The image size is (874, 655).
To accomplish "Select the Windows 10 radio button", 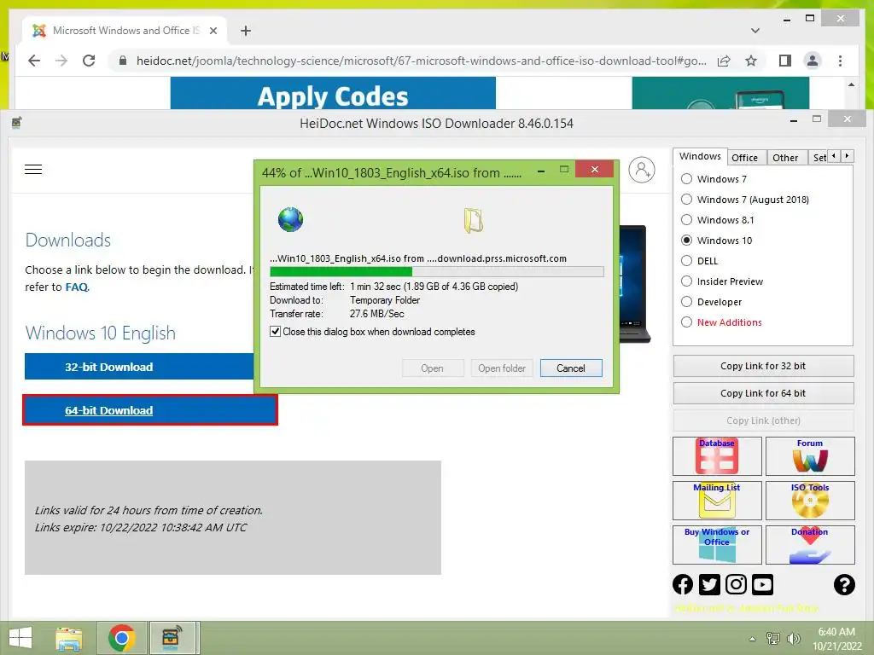I will pos(687,241).
